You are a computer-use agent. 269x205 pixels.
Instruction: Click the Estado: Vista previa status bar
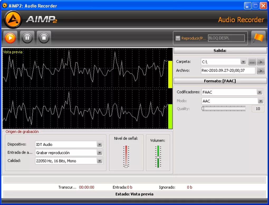click(x=134, y=194)
